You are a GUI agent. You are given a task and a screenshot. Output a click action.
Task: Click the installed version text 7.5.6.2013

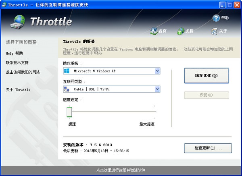[101, 145]
